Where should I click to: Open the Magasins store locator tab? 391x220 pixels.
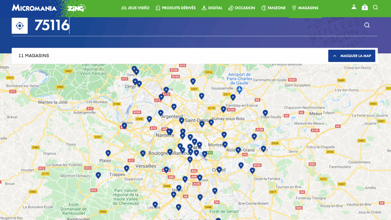(x=305, y=8)
